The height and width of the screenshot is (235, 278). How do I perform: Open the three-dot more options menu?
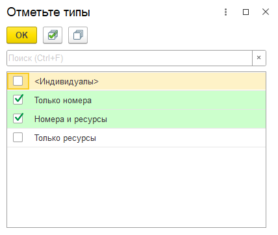(x=225, y=12)
